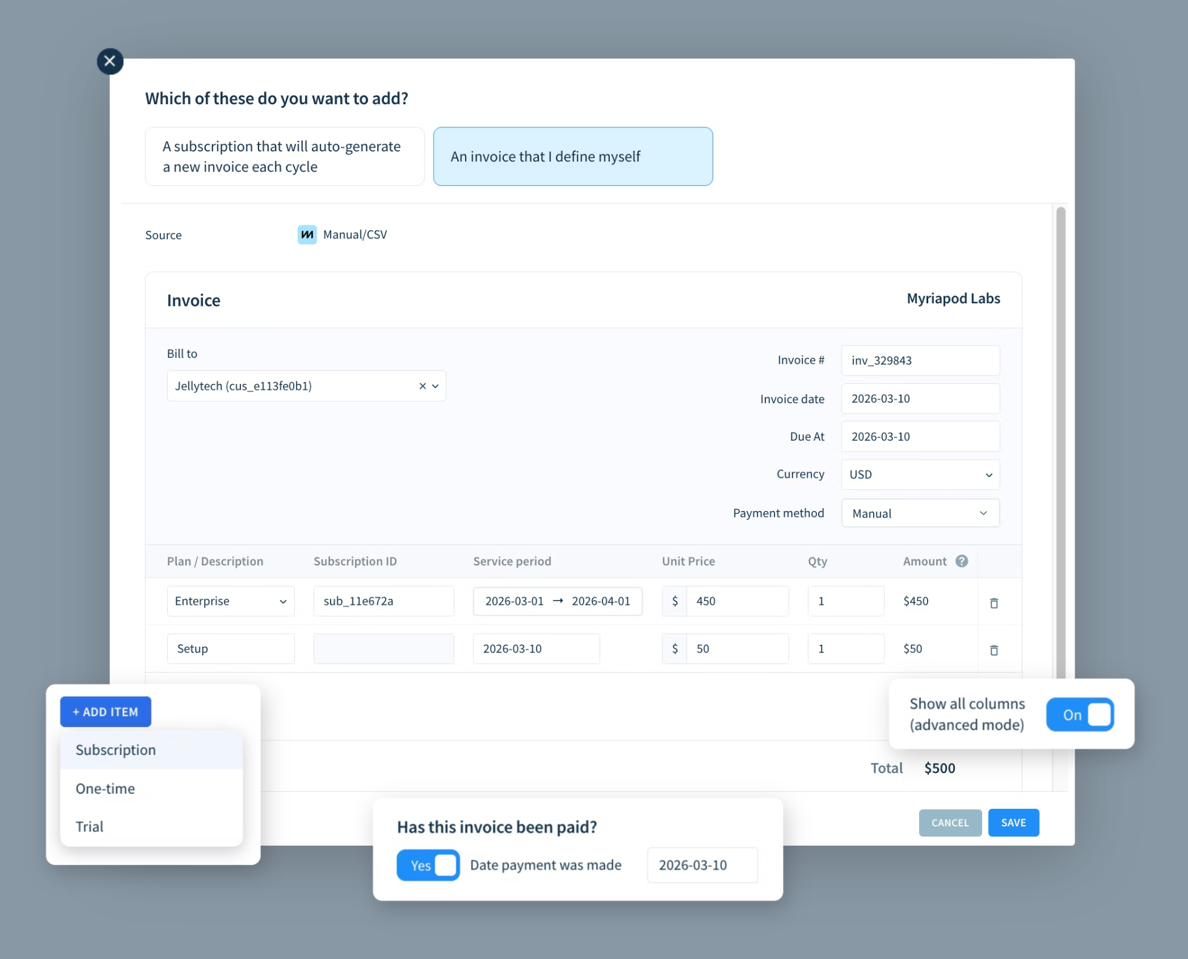Choose One-time from the add item menu
The width and height of the screenshot is (1188, 959).
[105, 788]
